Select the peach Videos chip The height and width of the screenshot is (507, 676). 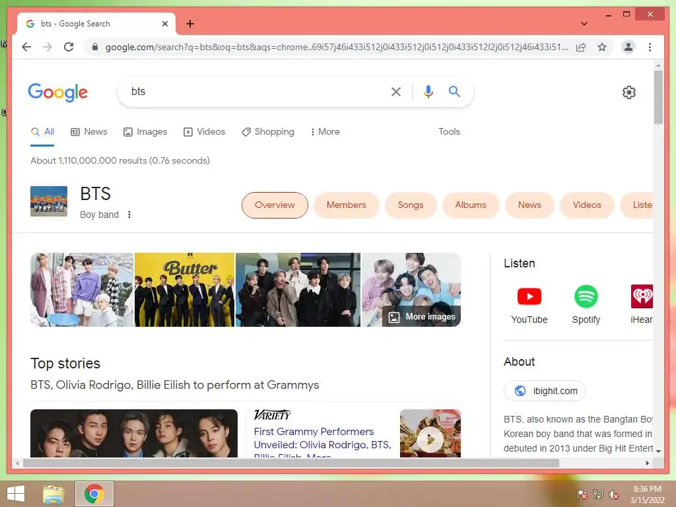click(587, 205)
